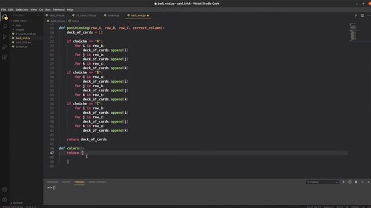The height and width of the screenshot is (208, 371).
Task: Click the 'def colors():' line
Action: [71, 148]
